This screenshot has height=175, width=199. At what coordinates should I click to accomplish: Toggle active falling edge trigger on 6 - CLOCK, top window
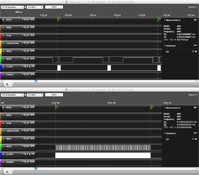click(x=30, y=67)
